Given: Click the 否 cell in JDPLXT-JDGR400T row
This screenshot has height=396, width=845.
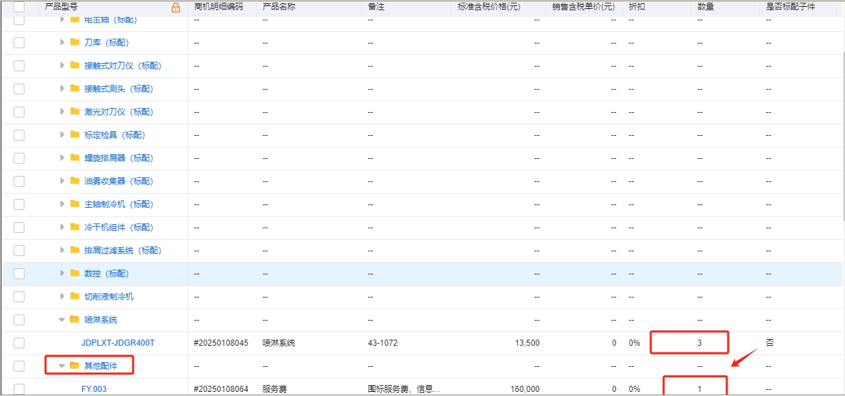Looking at the screenshot, I should [x=770, y=343].
